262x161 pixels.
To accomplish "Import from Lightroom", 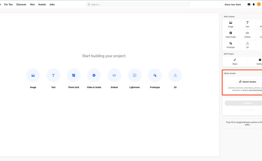I will [135, 75].
